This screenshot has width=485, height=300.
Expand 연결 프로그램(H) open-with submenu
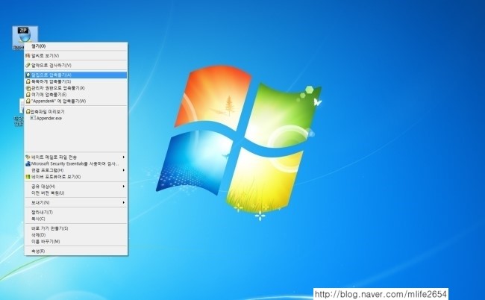(76, 170)
